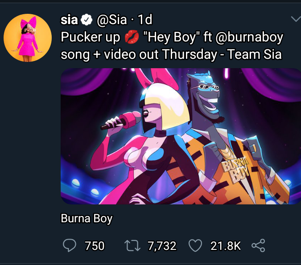Click the reply speech bubble icon
This screenshot has width=301, height=265.
click(x=69, y=245)
